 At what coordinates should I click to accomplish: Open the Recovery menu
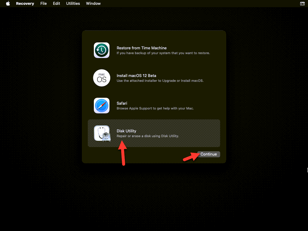click(25, 4)
